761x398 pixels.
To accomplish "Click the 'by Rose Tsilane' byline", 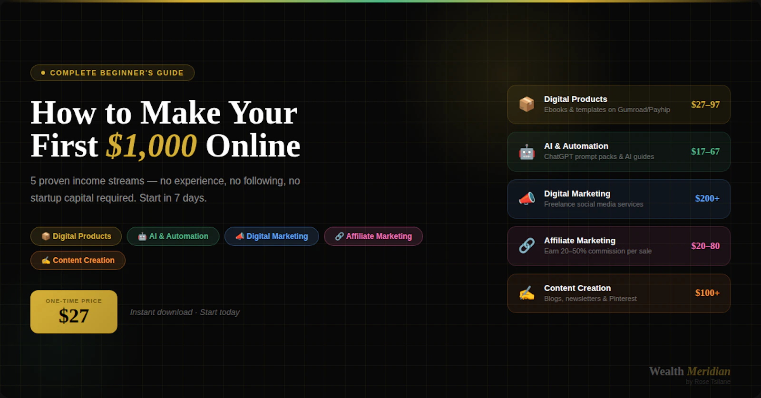I will pyautogui.click(x=708, y=382).
